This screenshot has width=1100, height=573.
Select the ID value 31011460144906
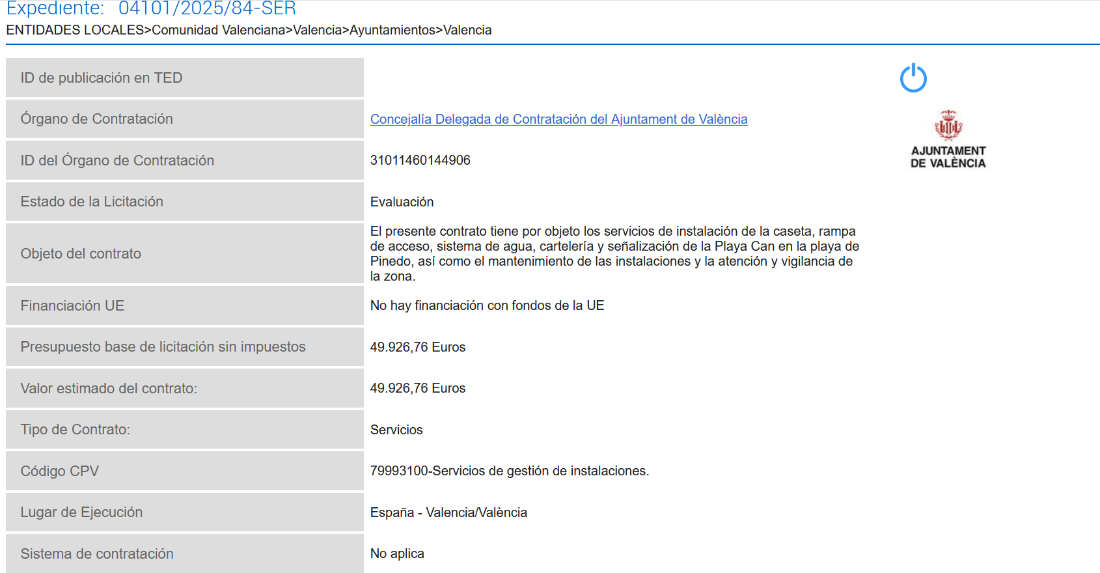[420, 160]
